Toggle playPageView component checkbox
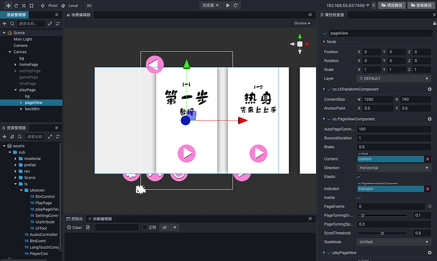This screenshot has height=261, width=437. [329, 253]
